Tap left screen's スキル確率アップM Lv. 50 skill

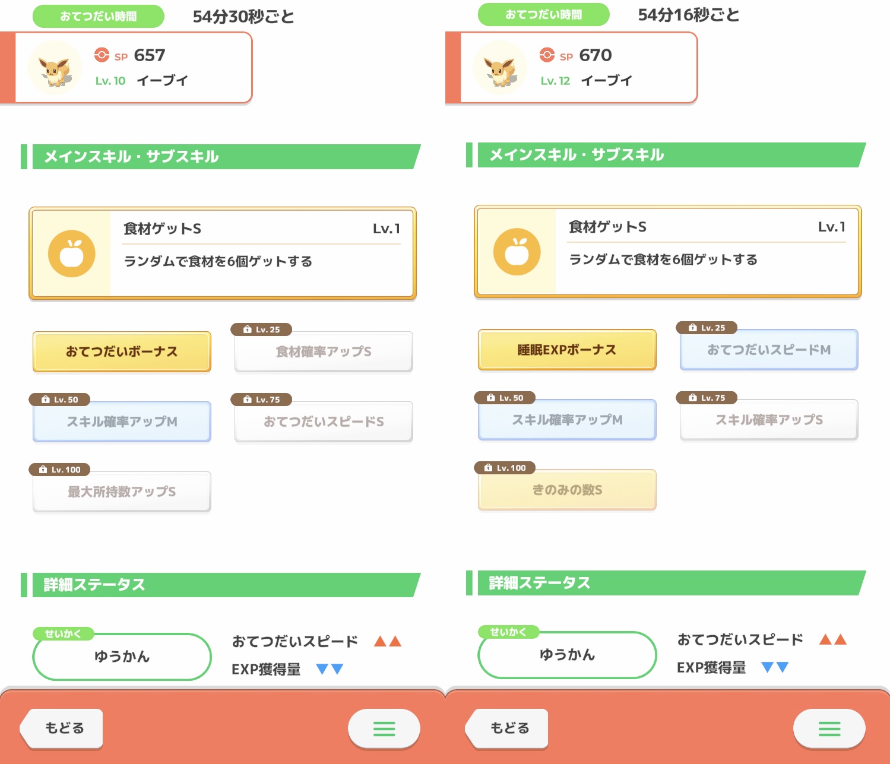(x=122, y=421)
